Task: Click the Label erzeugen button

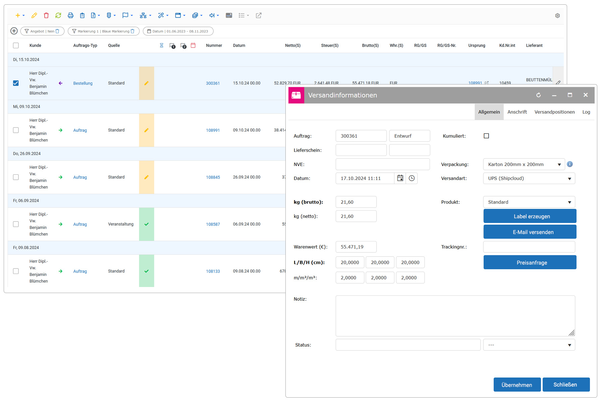Action: coord(530,216)
